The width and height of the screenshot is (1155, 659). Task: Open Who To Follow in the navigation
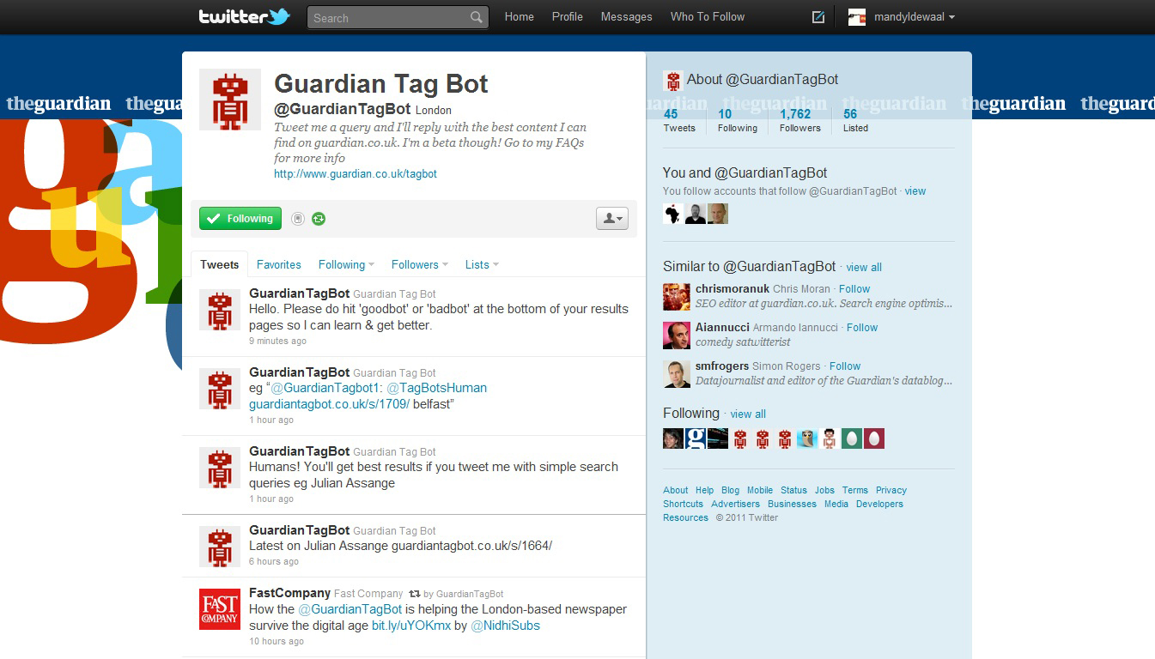(x=708, y=17)
